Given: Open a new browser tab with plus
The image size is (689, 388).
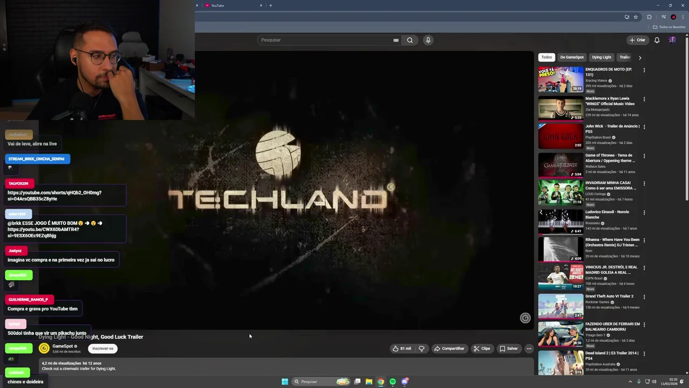Looking at the screenshot, I should click(x=270, y=5).
